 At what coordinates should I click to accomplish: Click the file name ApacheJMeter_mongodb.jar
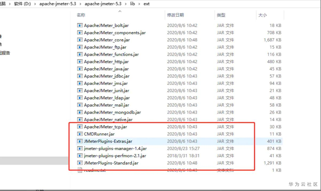click(x=112, y=112)
